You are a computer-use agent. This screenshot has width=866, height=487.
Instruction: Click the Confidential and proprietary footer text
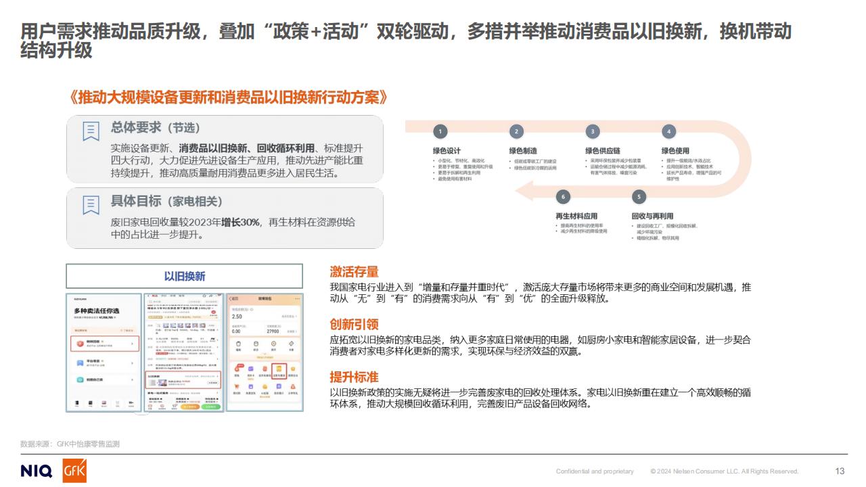(x=595, y=471)
